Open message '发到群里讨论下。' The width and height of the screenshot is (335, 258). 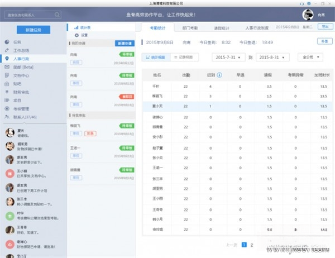30,163
